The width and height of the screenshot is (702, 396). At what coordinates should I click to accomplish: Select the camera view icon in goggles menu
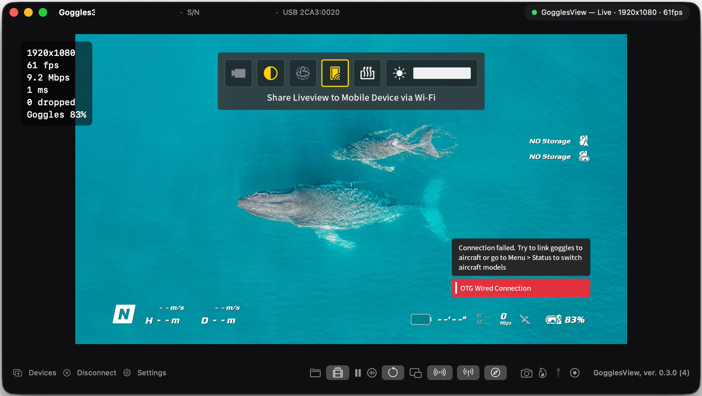coord(238,73)
